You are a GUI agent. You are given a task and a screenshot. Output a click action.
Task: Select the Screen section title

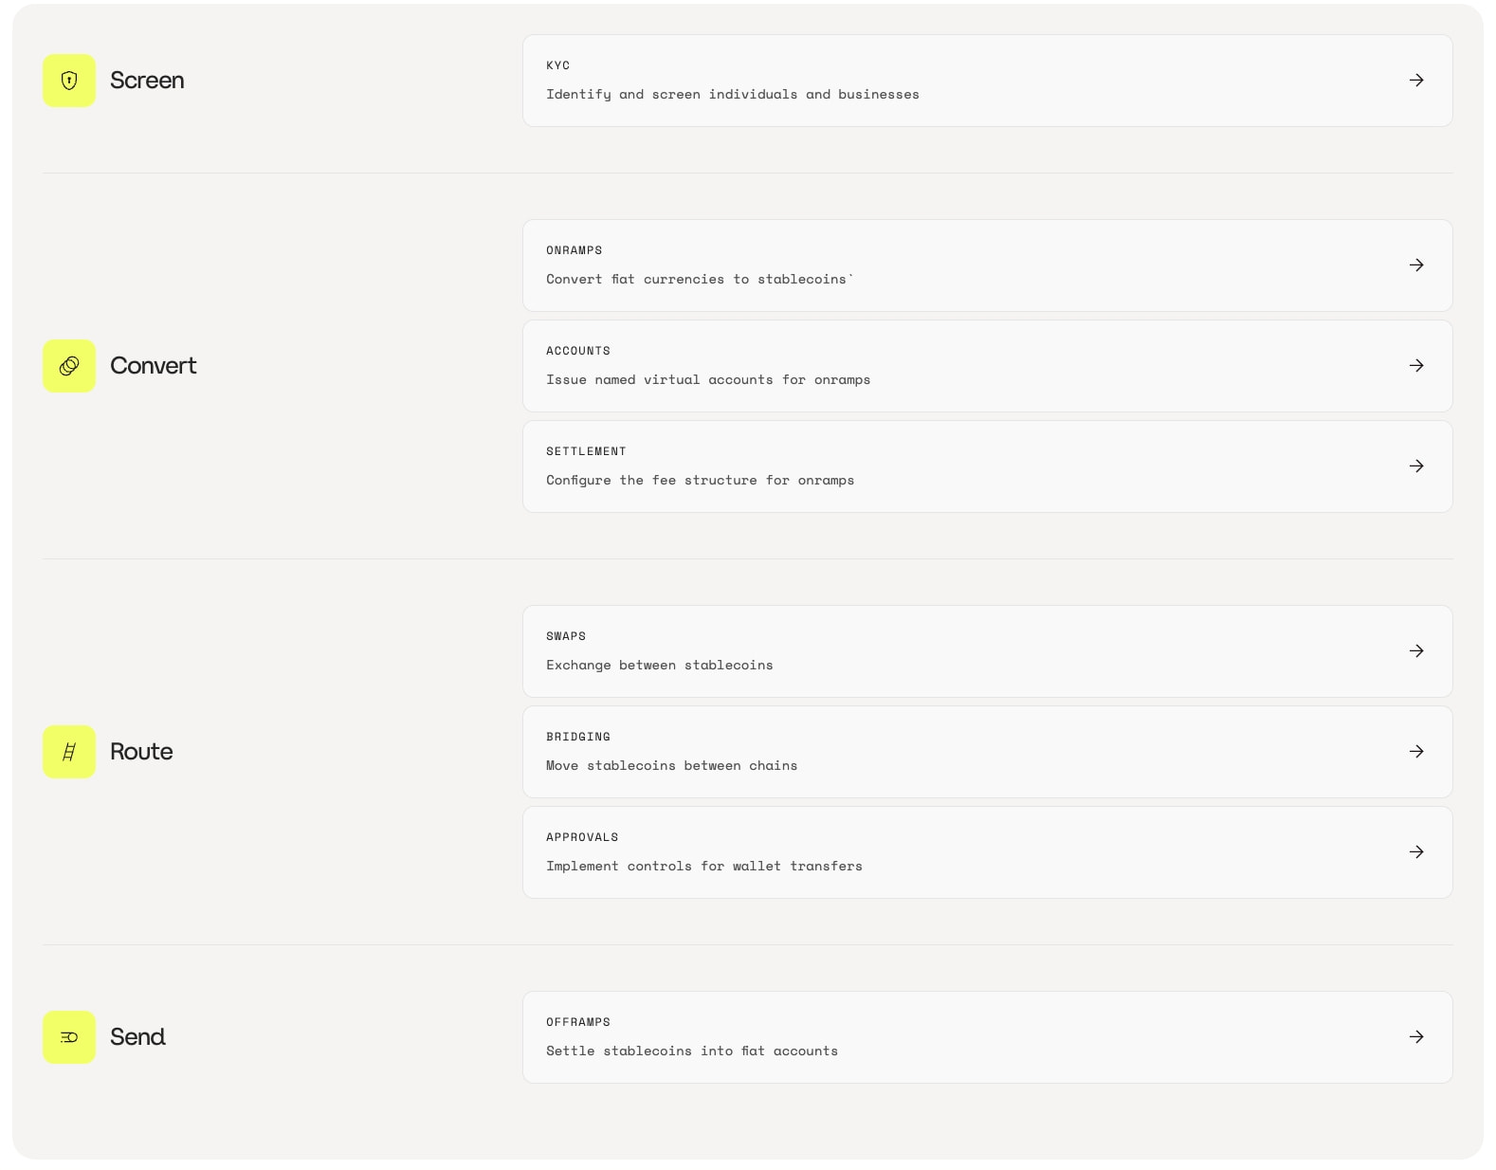[x=147, y=81]
